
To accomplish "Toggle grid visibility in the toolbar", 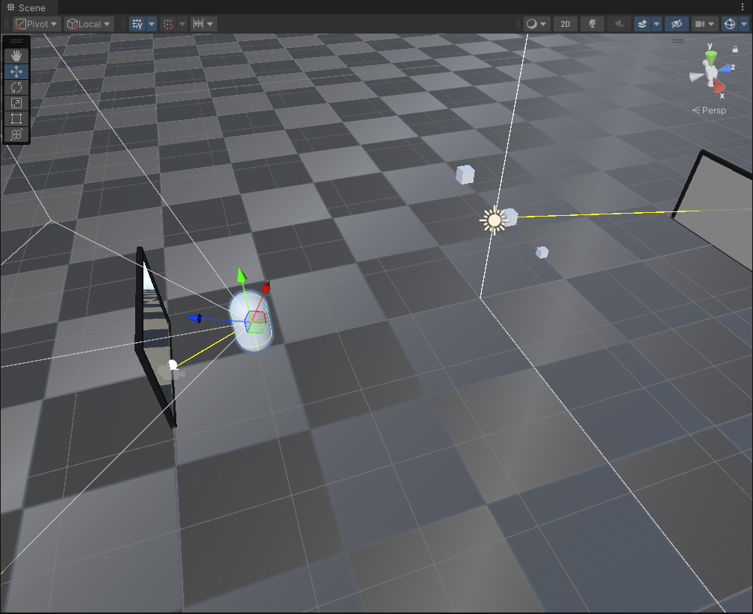I will [137, 24].
